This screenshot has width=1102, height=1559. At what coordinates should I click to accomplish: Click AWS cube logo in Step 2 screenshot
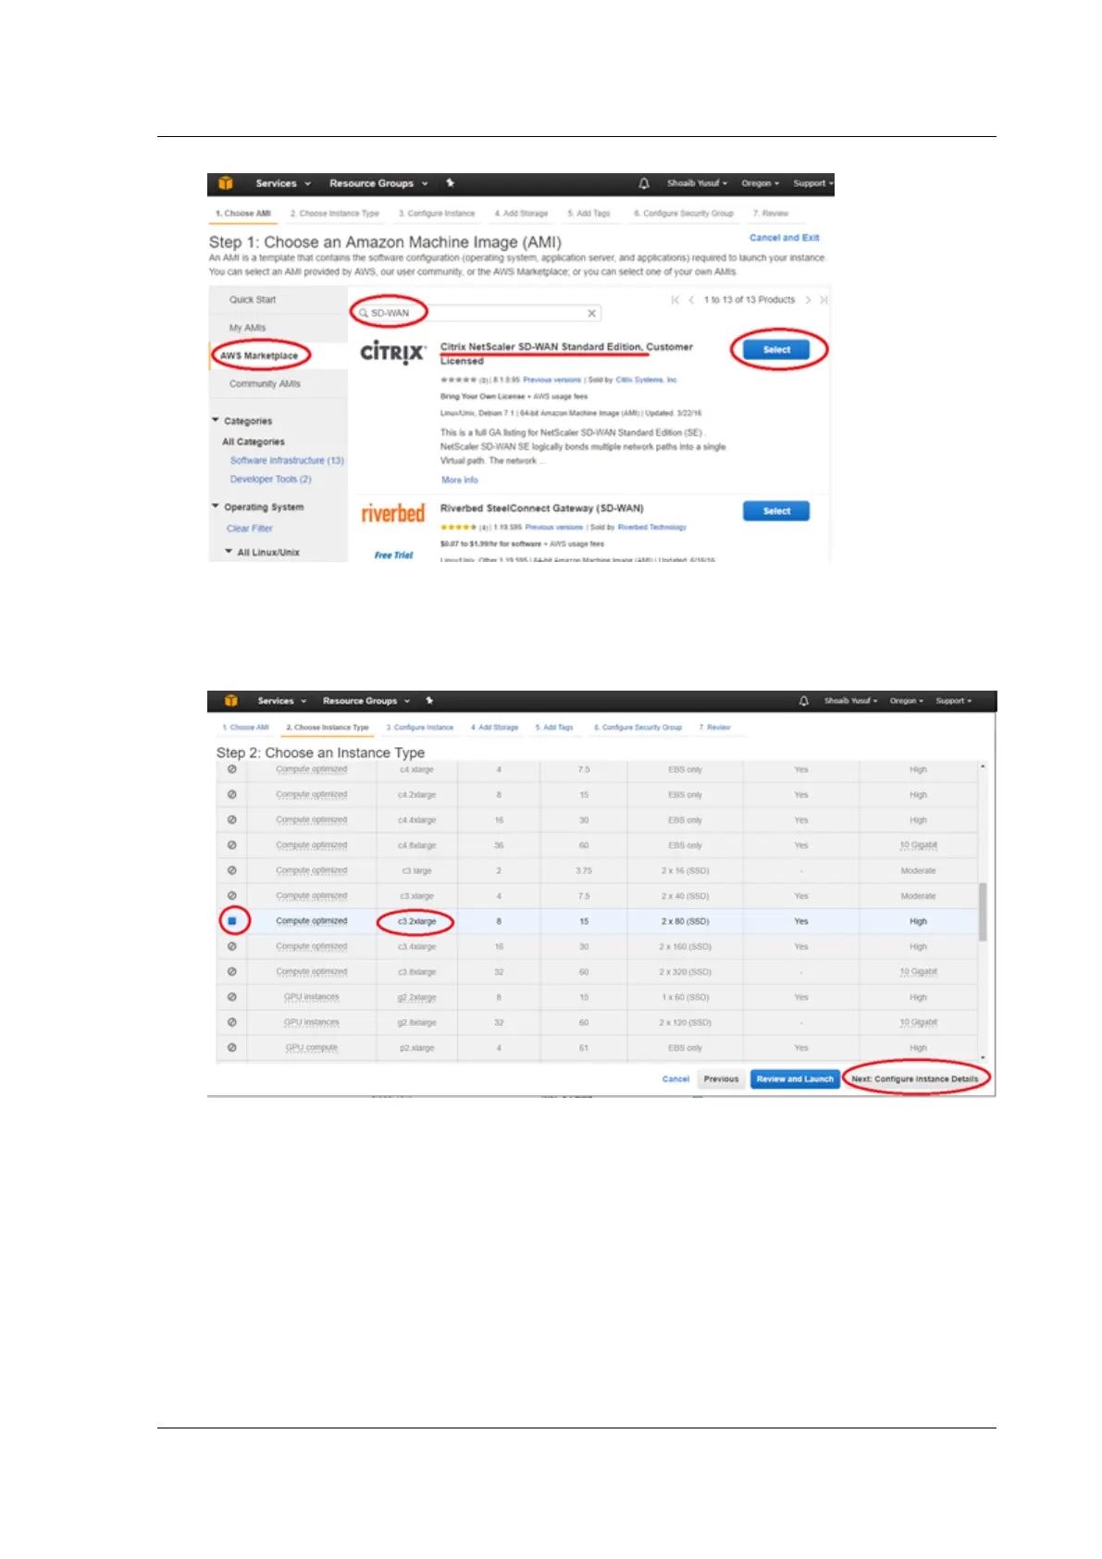point(230,701)
